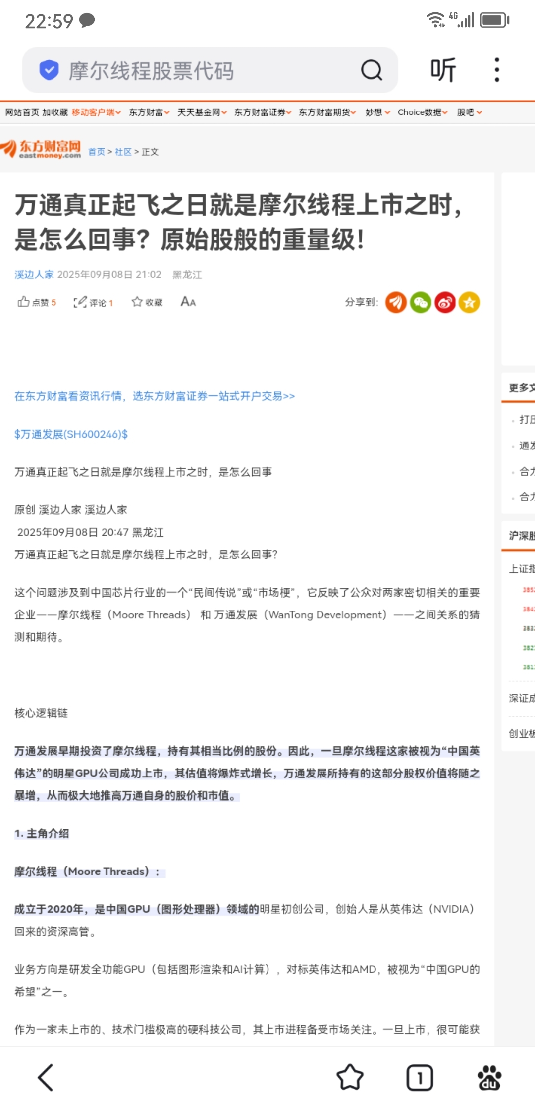This screenshot has width=535, height=1110.
Task: Open $万通发展(SH600246)$ stock link
Action: (x=71, y=434)
